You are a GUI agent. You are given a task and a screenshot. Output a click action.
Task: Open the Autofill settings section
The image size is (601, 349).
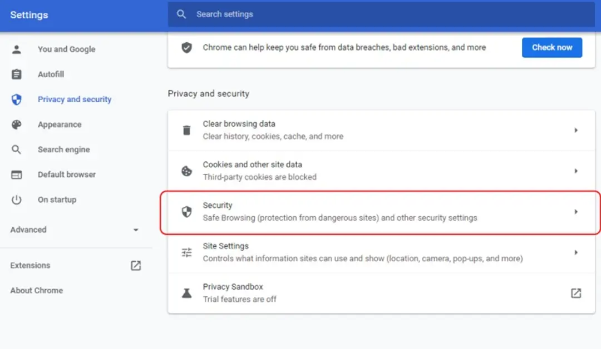tap(51, 74)
